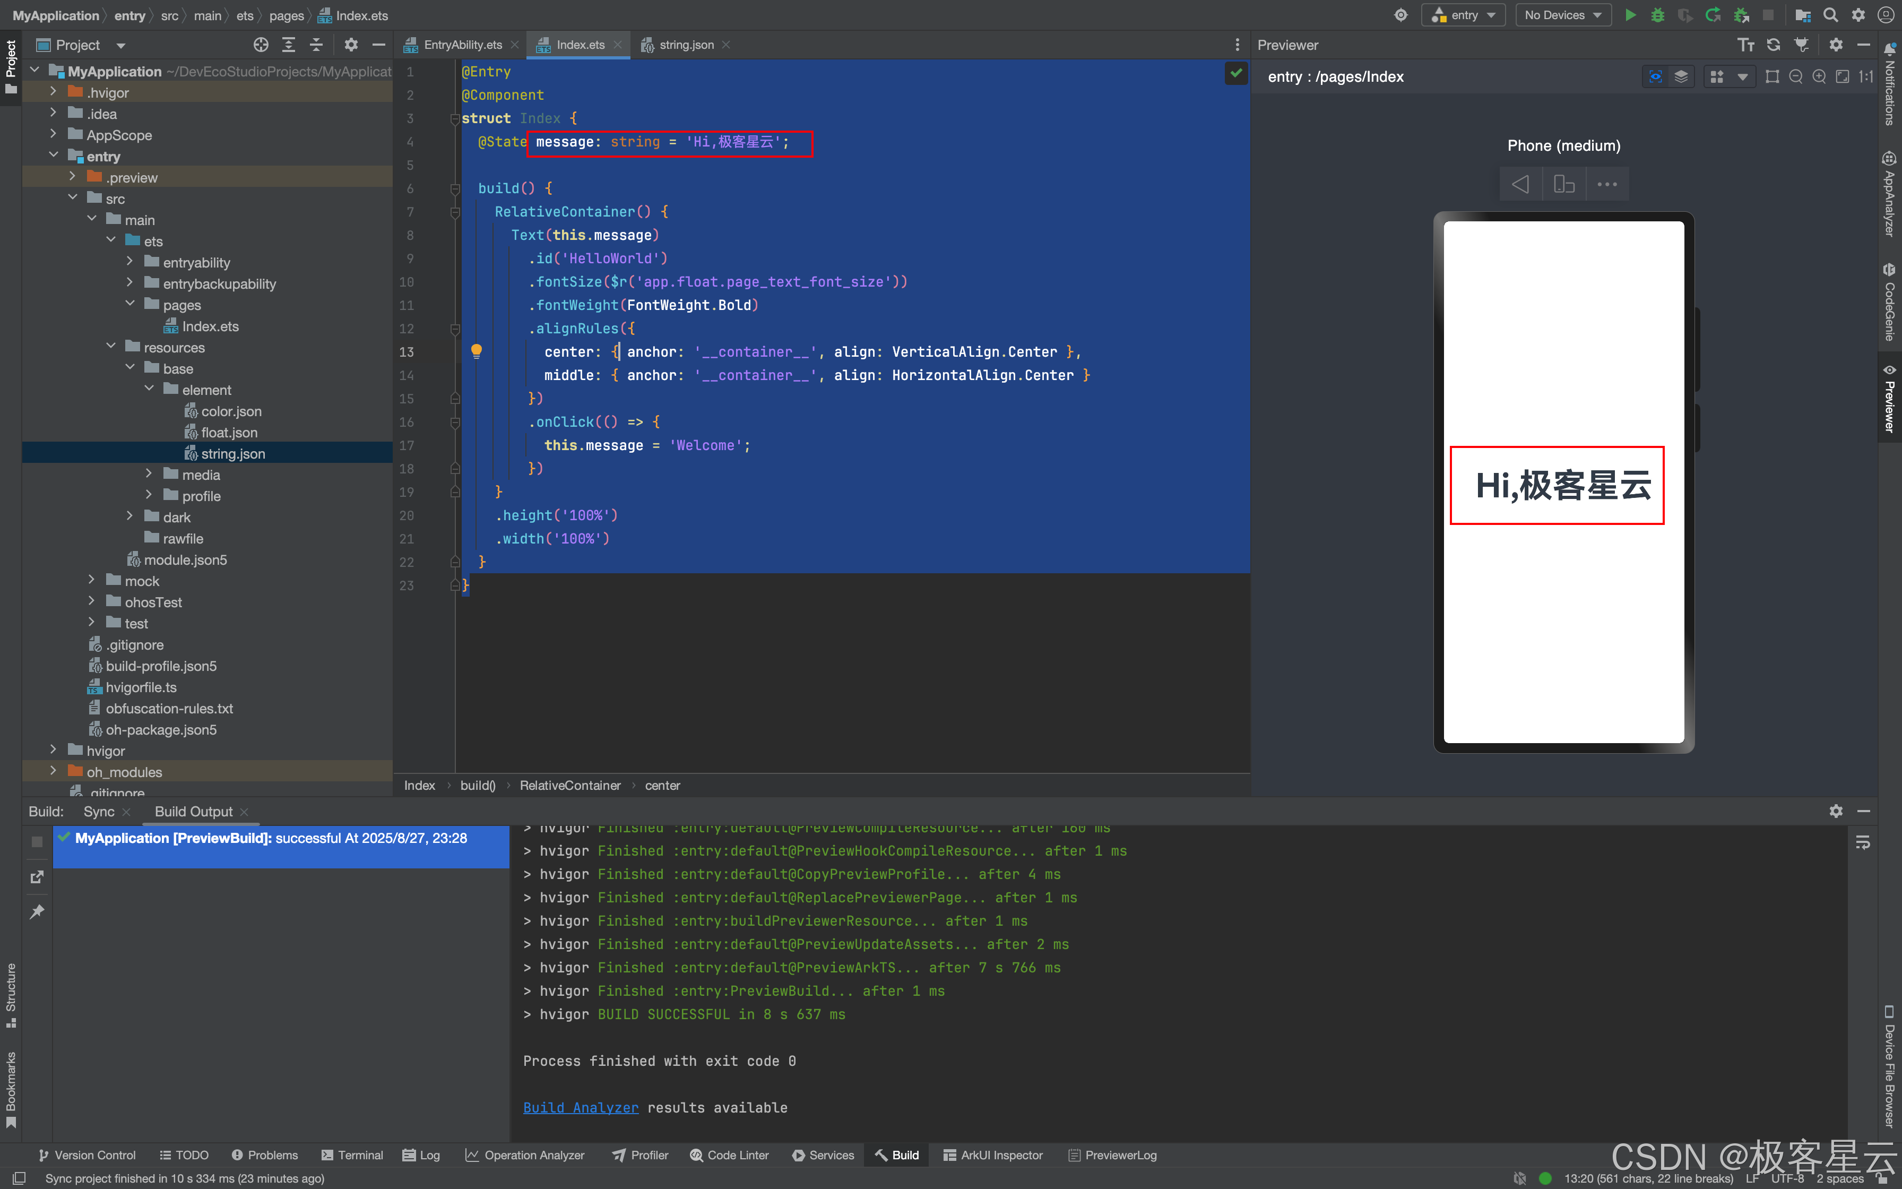Expand the .hvigor folder
1902x1189 pixels.
53,92
